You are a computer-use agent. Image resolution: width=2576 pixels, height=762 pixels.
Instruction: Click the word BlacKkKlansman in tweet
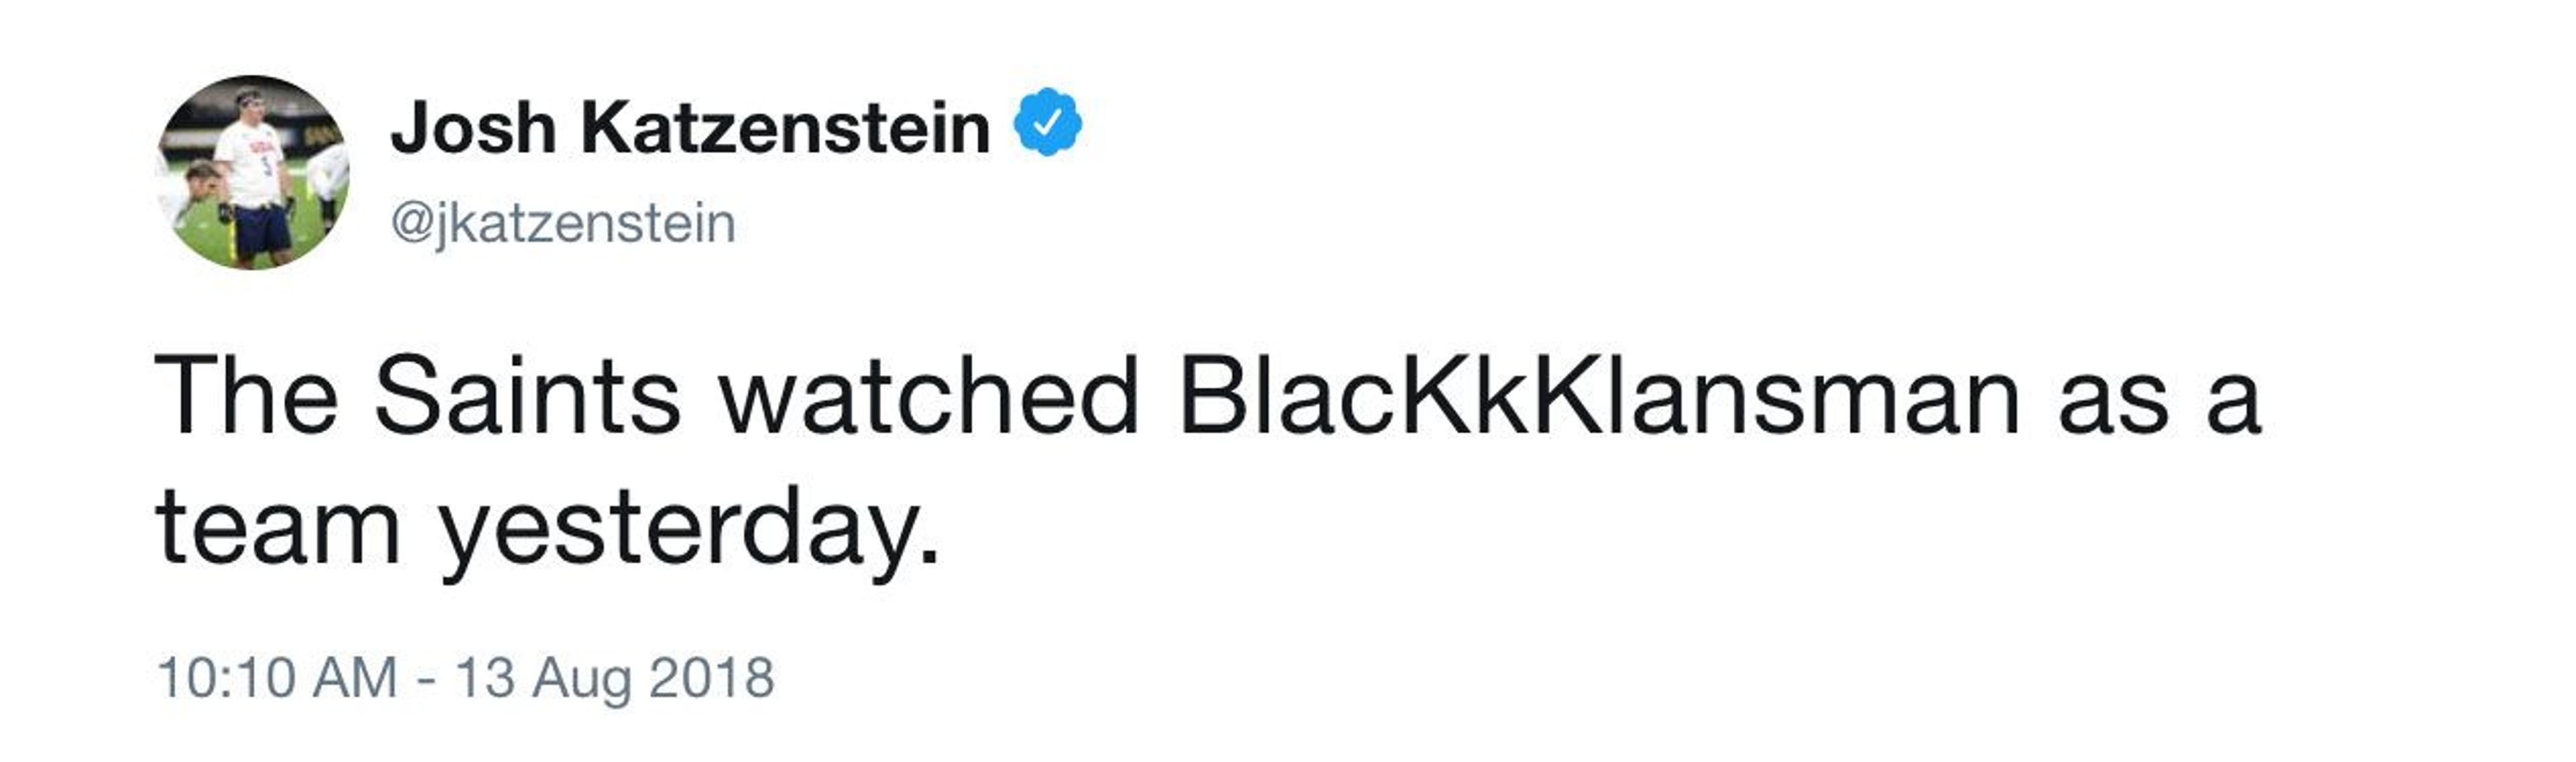click(x=1599, y=397)
